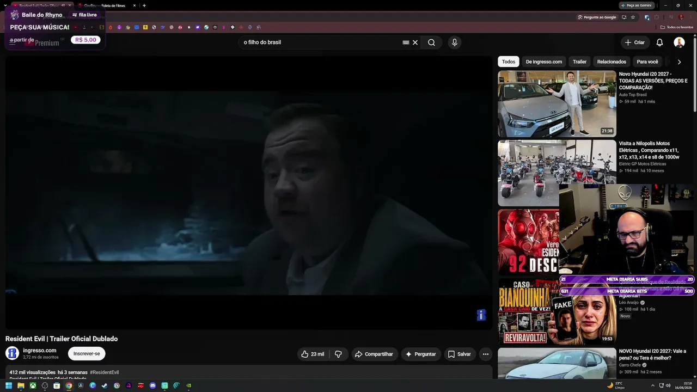Open the Chrome extensions puzzle icon
The height and width of the screenshot is (392, 697).
pyautogui.click(x=657, y=17)
